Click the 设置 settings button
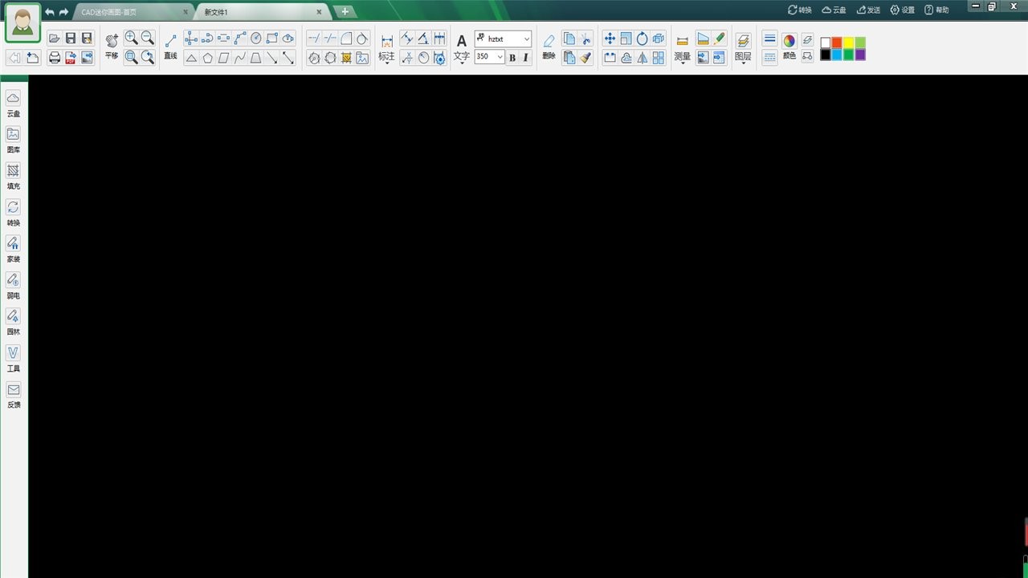Screen dimensions: 1028x578 click(x=902, y=10)
